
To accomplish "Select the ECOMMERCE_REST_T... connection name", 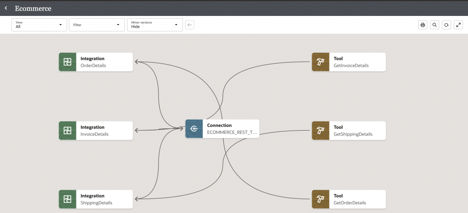I will 232,132.
